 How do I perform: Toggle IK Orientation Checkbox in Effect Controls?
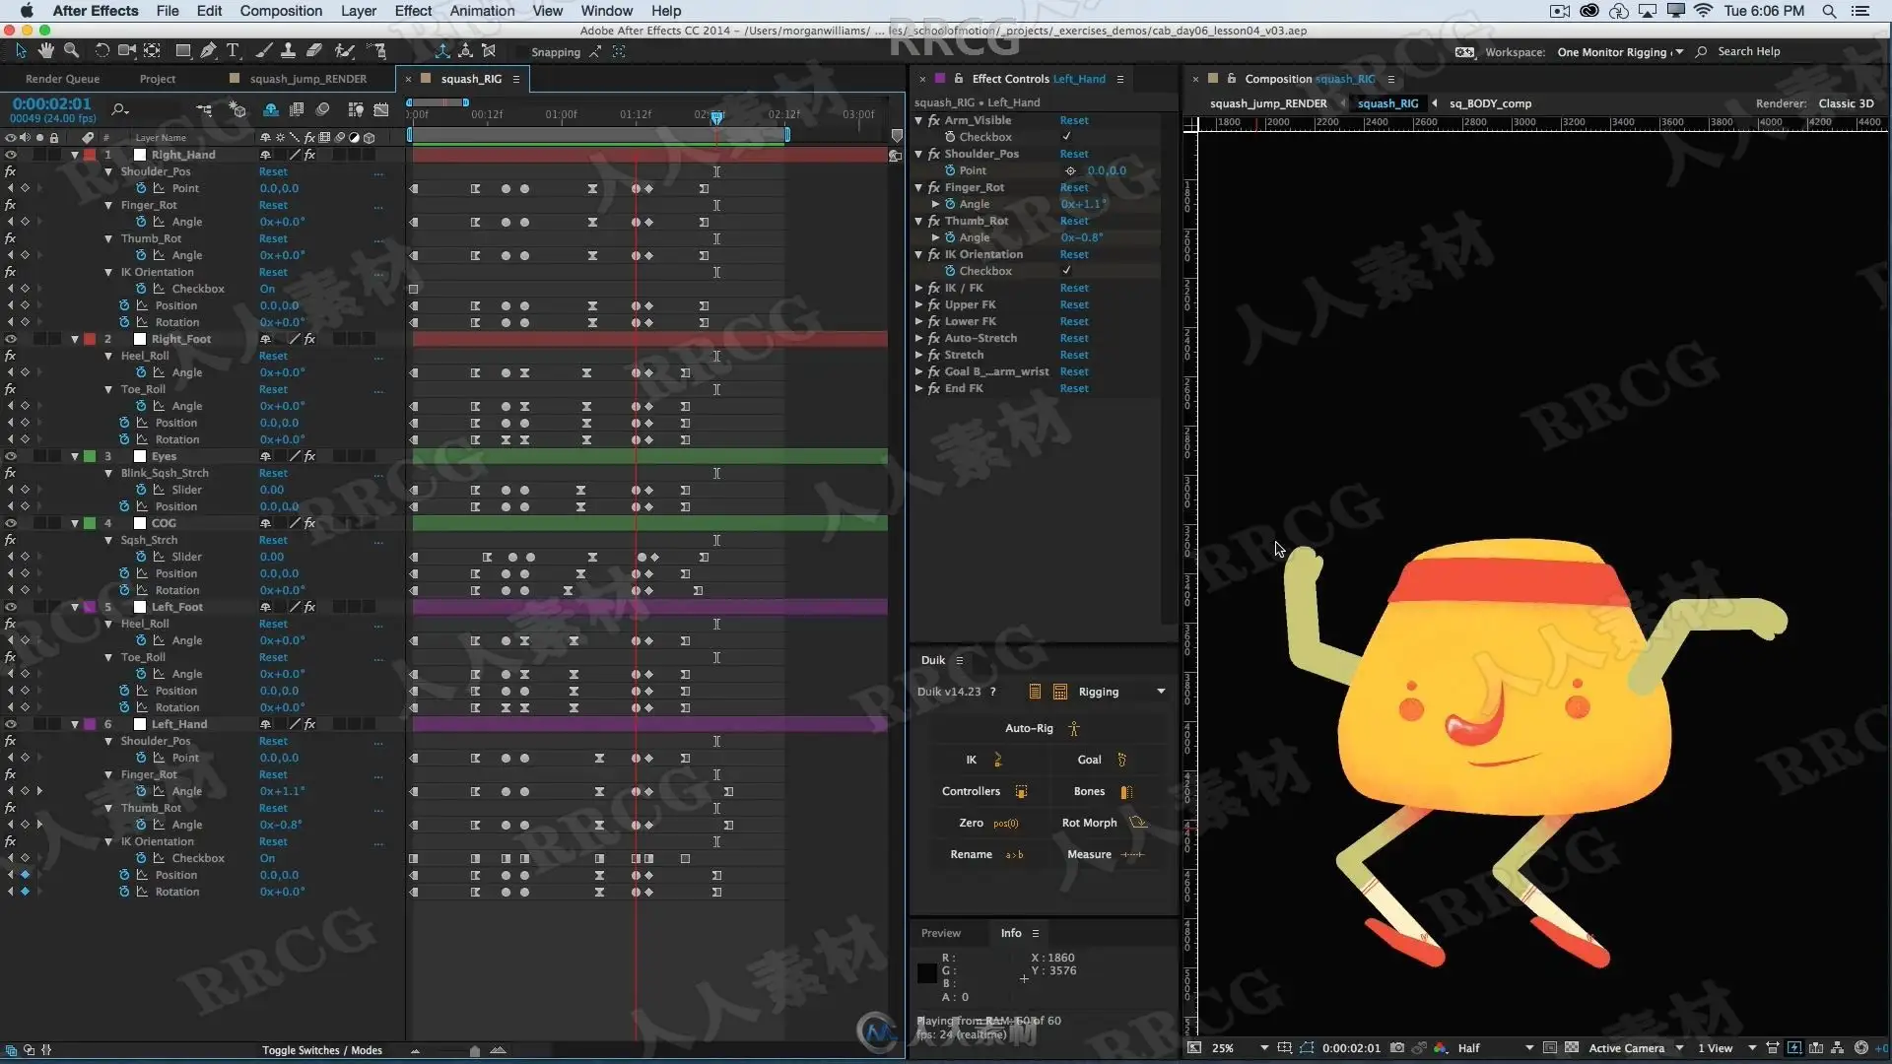point(1066,271)
